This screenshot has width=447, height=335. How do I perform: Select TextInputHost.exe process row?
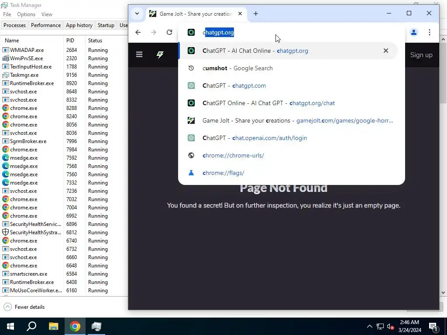(x=65, y=66)
